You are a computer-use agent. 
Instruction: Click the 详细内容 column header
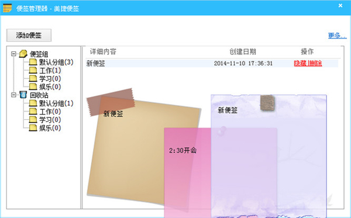coord(103,51)
